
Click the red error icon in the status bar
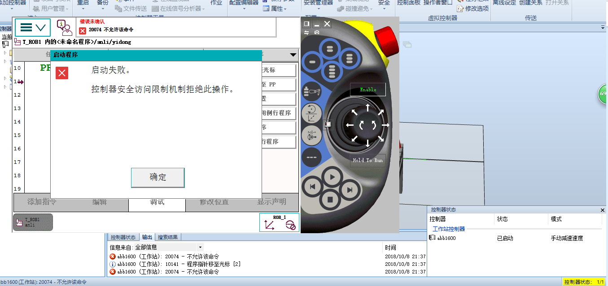pos(83,30)
